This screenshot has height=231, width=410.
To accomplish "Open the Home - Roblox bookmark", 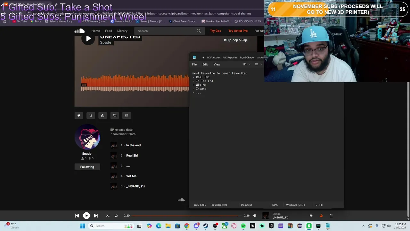I will [121, 21].
